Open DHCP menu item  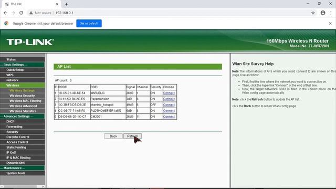pyautogui.click(x=23, y=121)
